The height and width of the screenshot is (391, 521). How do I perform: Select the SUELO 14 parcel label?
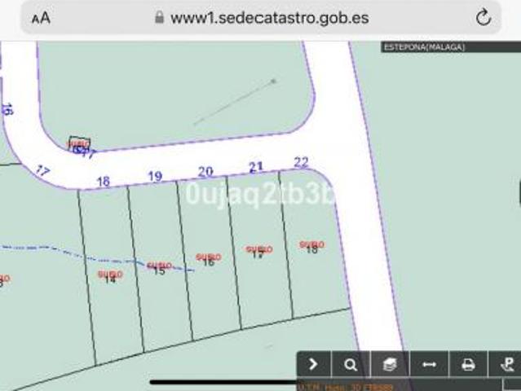(110, 276)
